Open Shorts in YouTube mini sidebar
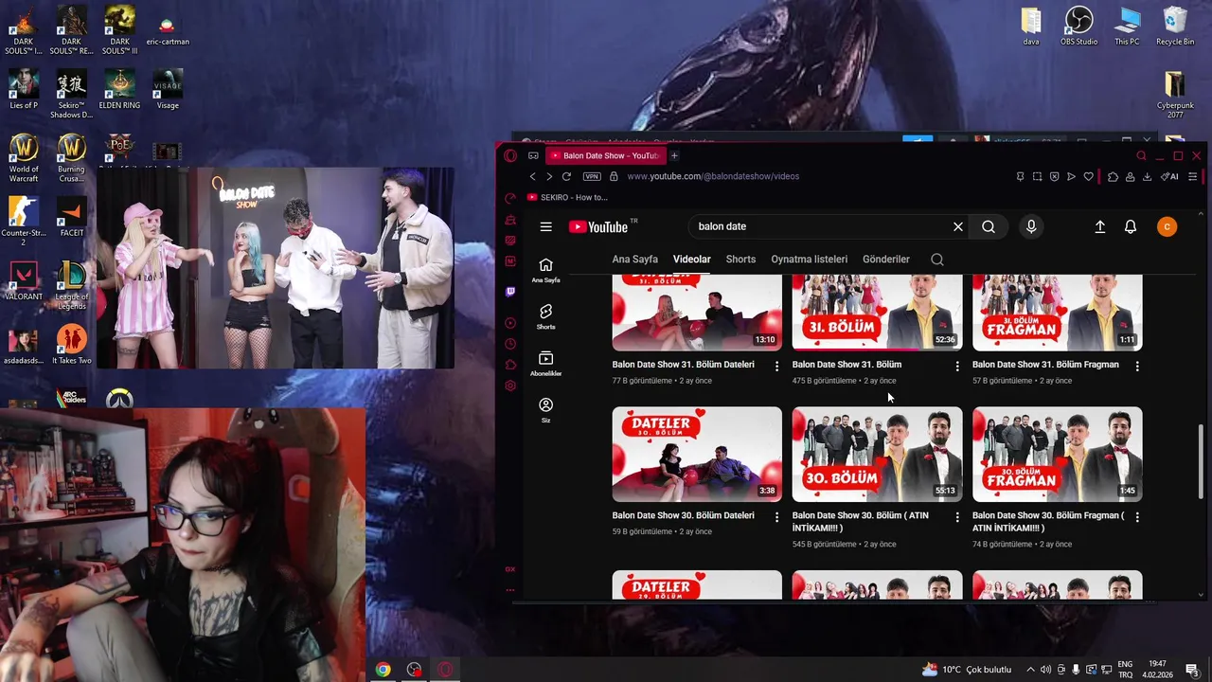The image size is (1212, 682). [x=545, y=316]
